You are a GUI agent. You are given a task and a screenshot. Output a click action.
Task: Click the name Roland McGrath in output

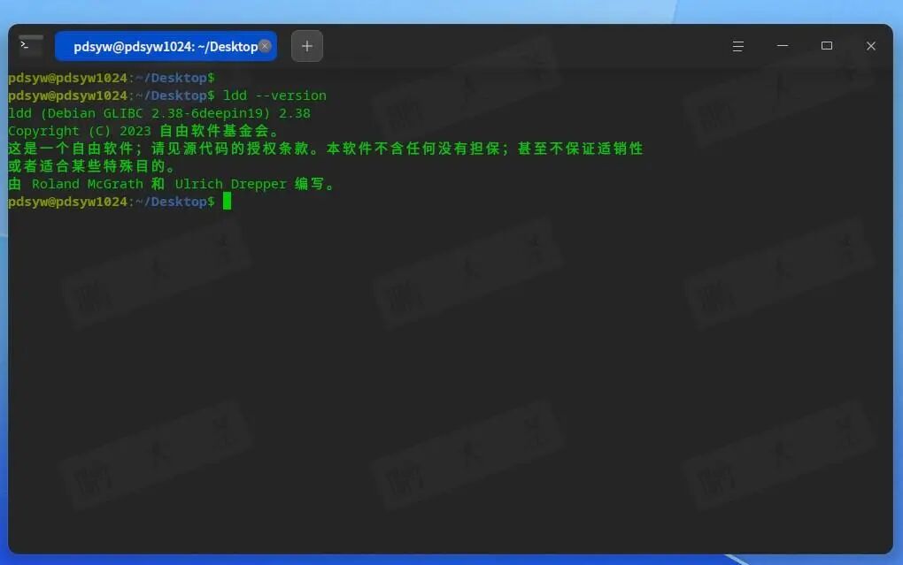[x=87, y=184]
